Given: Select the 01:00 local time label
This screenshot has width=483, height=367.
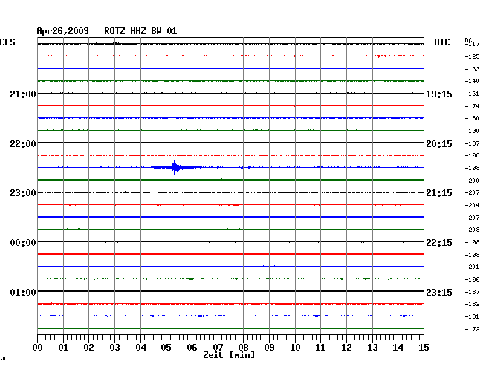Looking at the screenshot, I should (x=23, y=292).
